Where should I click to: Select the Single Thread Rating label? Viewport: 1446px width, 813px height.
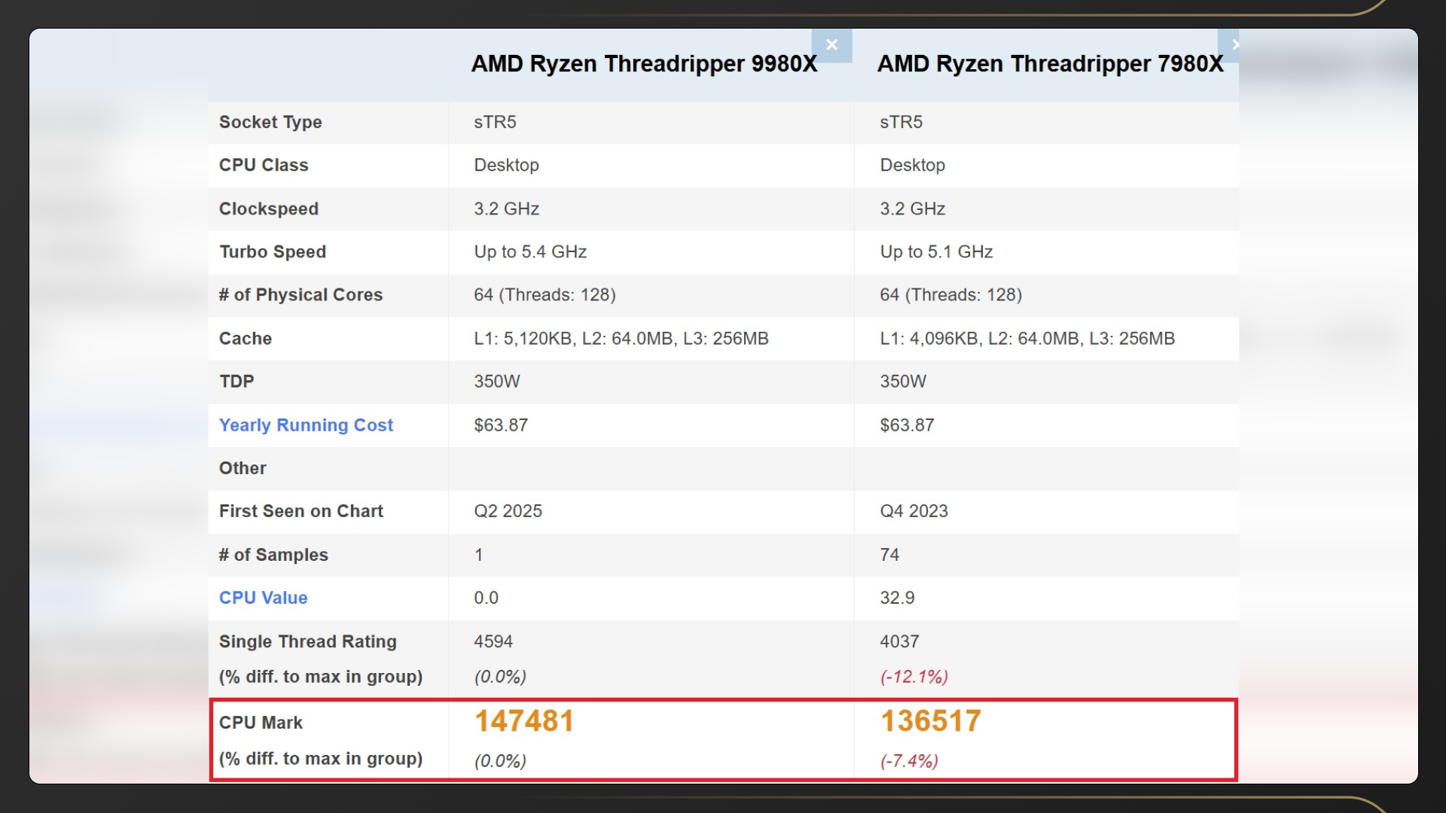pos(307,641)
